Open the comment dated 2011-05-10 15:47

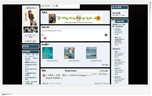click(x=118, y=32)
